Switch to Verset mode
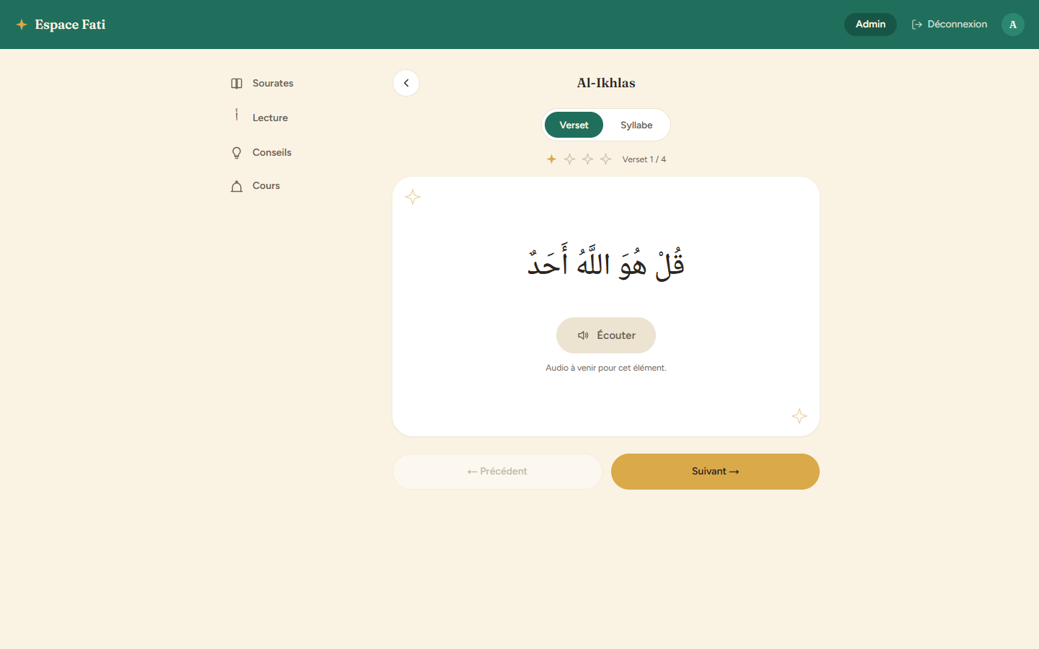 coord(574,125)
